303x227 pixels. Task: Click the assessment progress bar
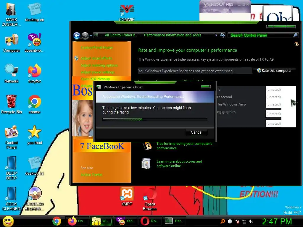tap(155, 119)
